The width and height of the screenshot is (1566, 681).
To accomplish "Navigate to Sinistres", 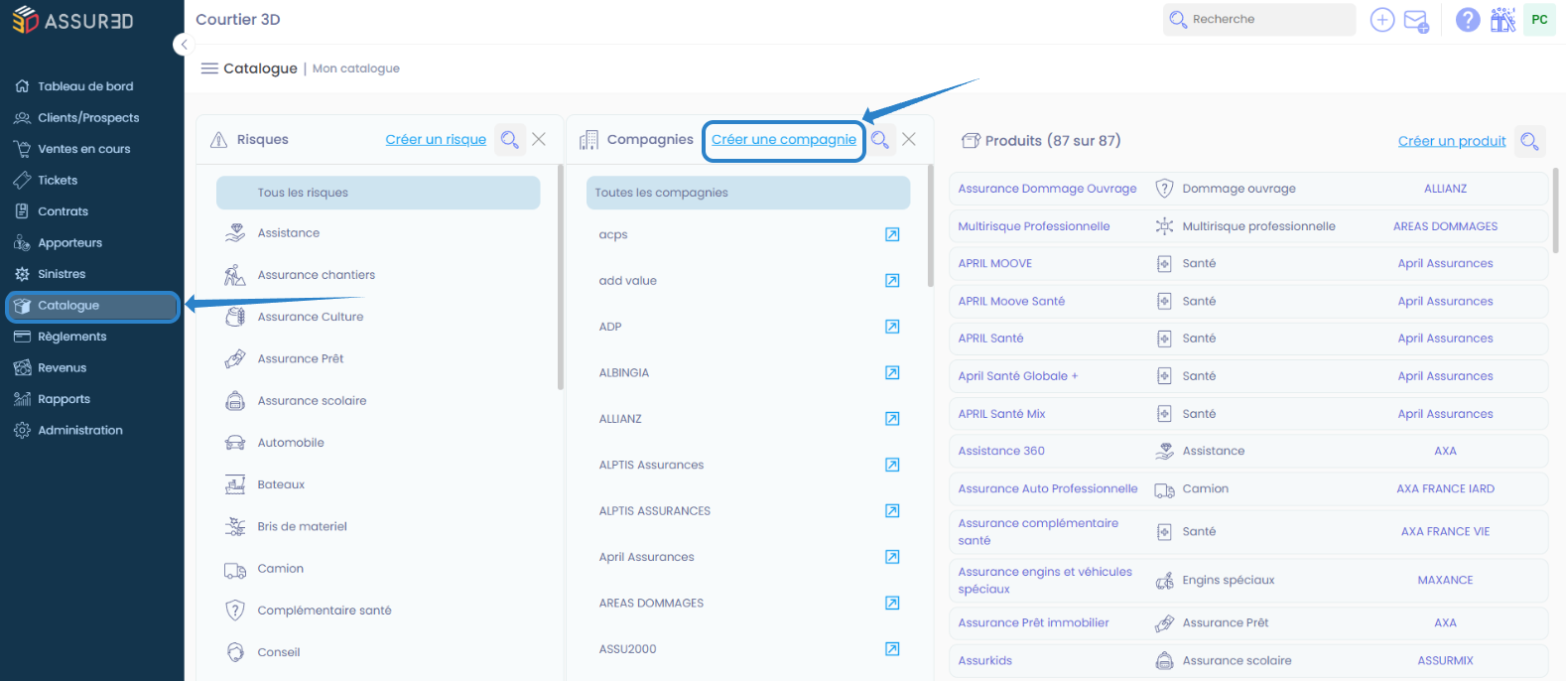I will (x=62, y=274).
